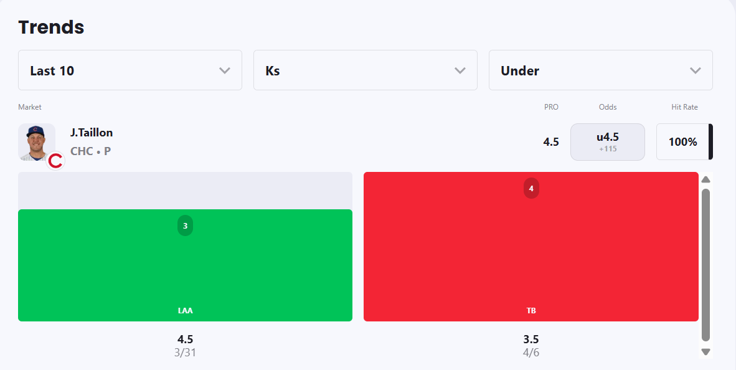The width and height of the screenshot is (736, 370).
Task: Click the chevron on Last 10 dropdown
Action: click(225, 70)
